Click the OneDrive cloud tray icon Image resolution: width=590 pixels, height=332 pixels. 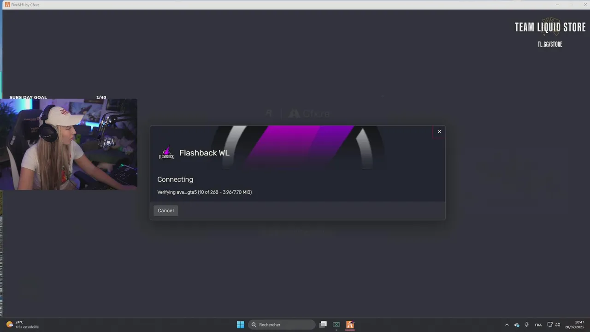pos(517,325)
